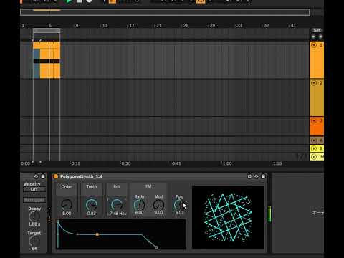Select the Roll section header

[x=117, y=187]
